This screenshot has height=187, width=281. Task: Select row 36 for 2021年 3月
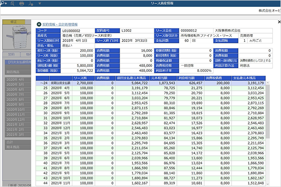click(x=151, y=143)
